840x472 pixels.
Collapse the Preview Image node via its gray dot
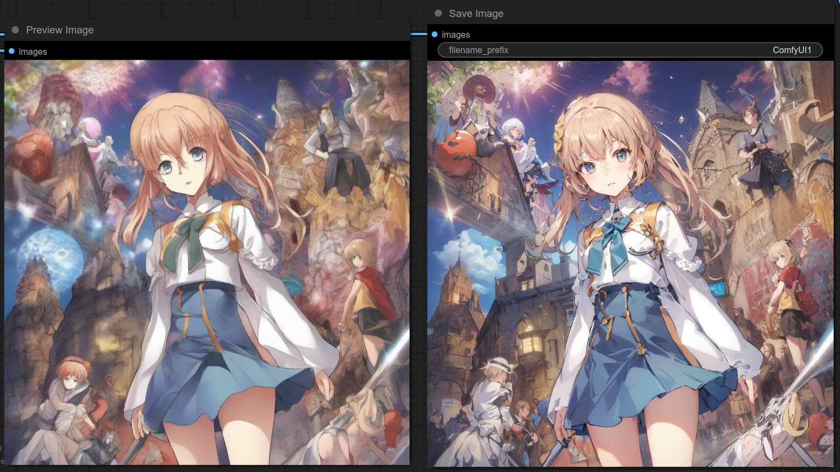[x=15, y=30]
